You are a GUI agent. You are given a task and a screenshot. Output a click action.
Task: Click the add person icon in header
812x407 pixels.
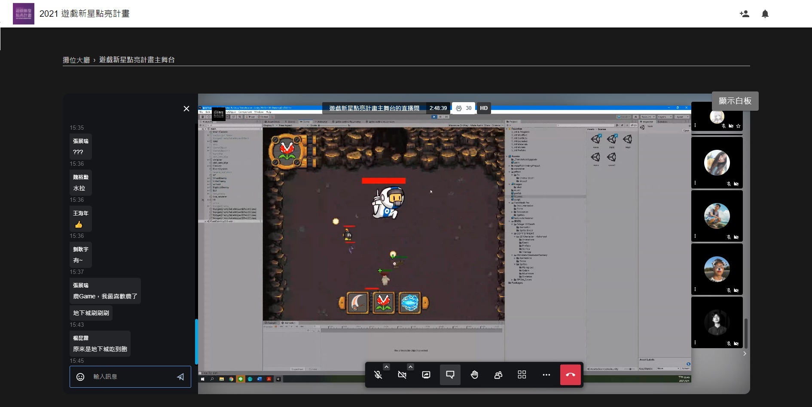click(x=745, y=14)
